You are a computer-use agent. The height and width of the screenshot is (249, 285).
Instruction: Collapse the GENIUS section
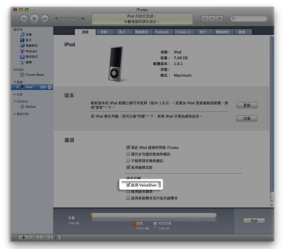(15, 102)
